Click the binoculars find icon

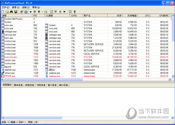pyautogui.click(x=11, y=11)
